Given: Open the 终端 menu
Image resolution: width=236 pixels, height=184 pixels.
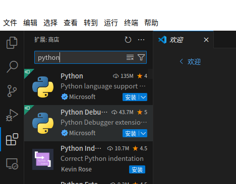Looking at the screenshot, I should 131,23.
